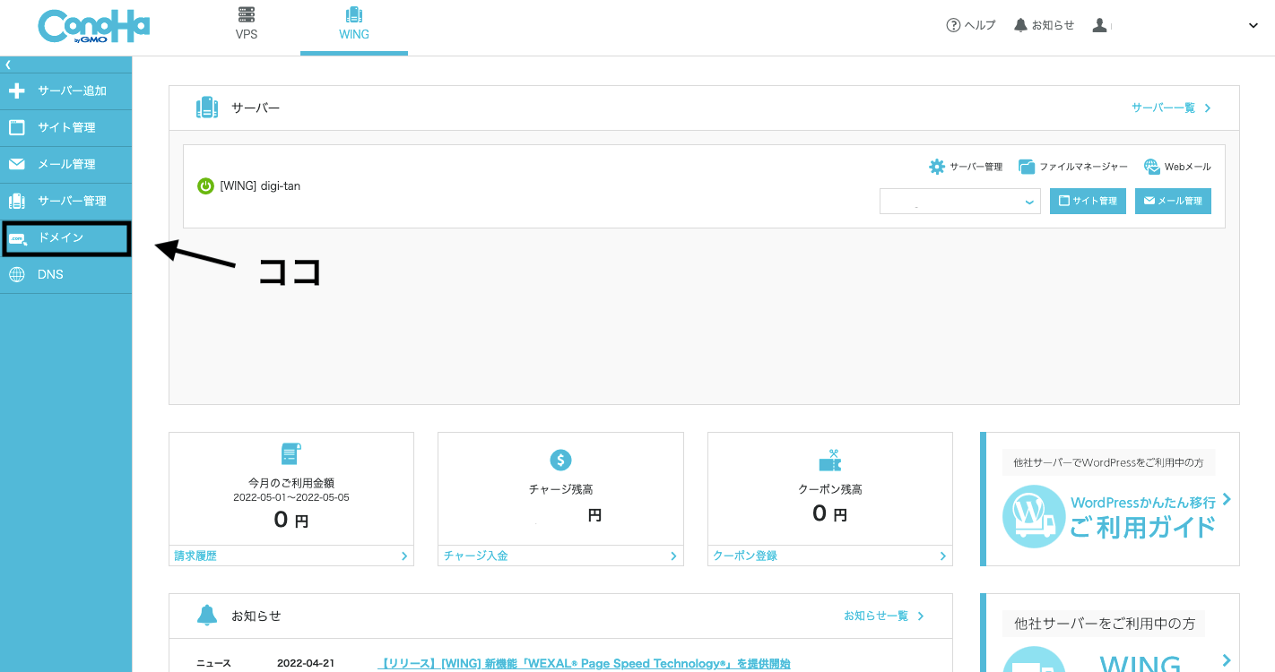
Task: Click the クーポン残高 coupon icon
Action: point(829,461)
